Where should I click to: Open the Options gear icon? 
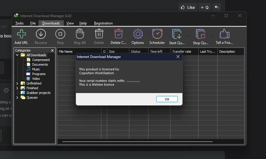pyautogui.click(x=138, y=34)
